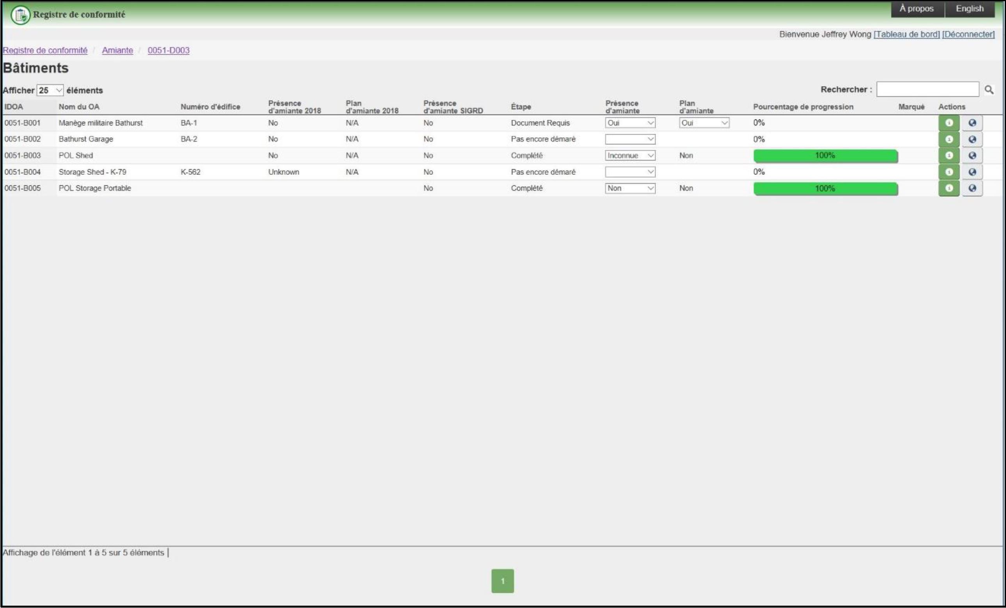Open the Afficher 25 éléments dropdown
1006x608 pixels.
pos(50,90)
